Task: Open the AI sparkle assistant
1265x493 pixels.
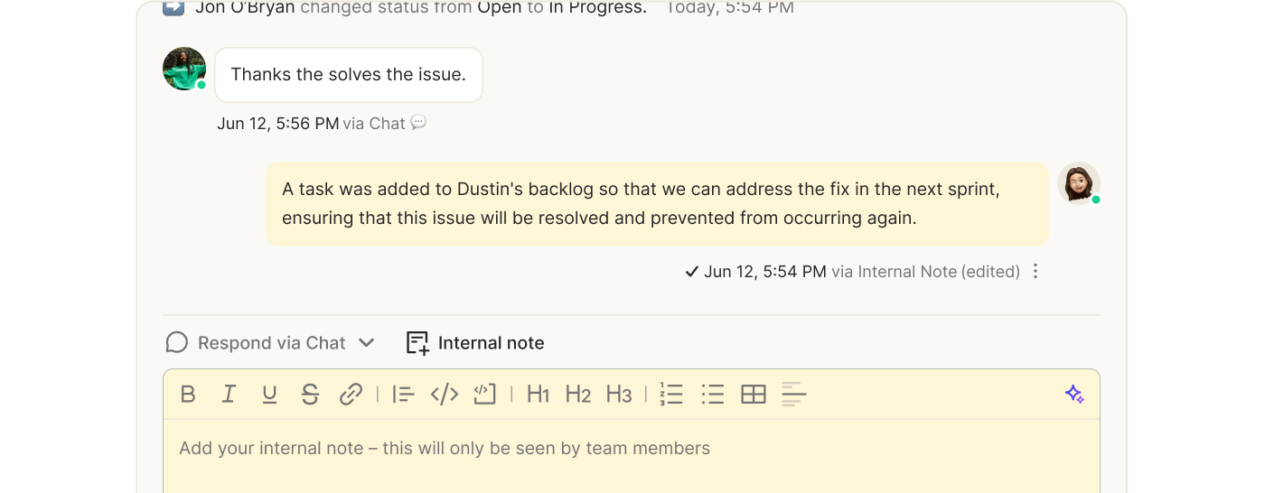Action: [x=1074, y=395]
